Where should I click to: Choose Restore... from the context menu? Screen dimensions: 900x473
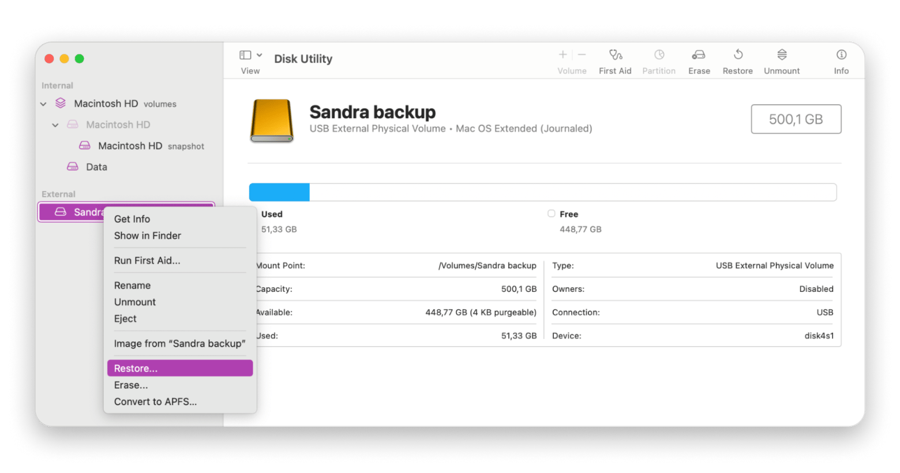(179, 368)
